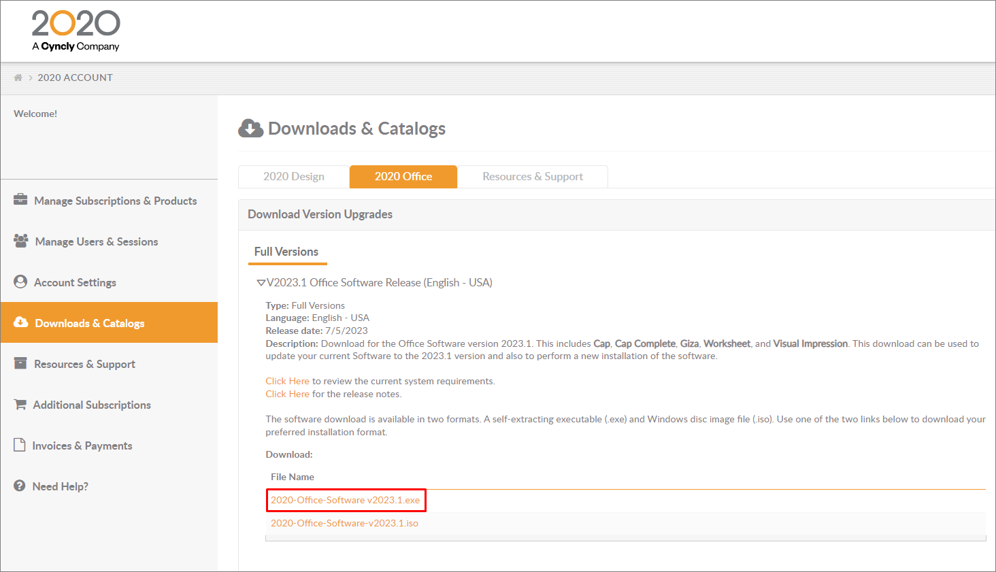This screenshot has height=572, width=996.
Task: Click the Release date: 7/5/2023 line
Action: [x=316, y=331]
